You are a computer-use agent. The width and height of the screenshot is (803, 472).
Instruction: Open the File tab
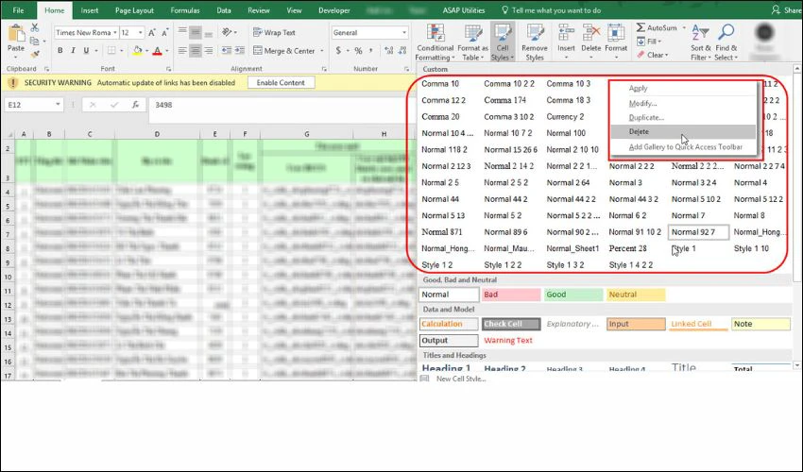point(18,10)
